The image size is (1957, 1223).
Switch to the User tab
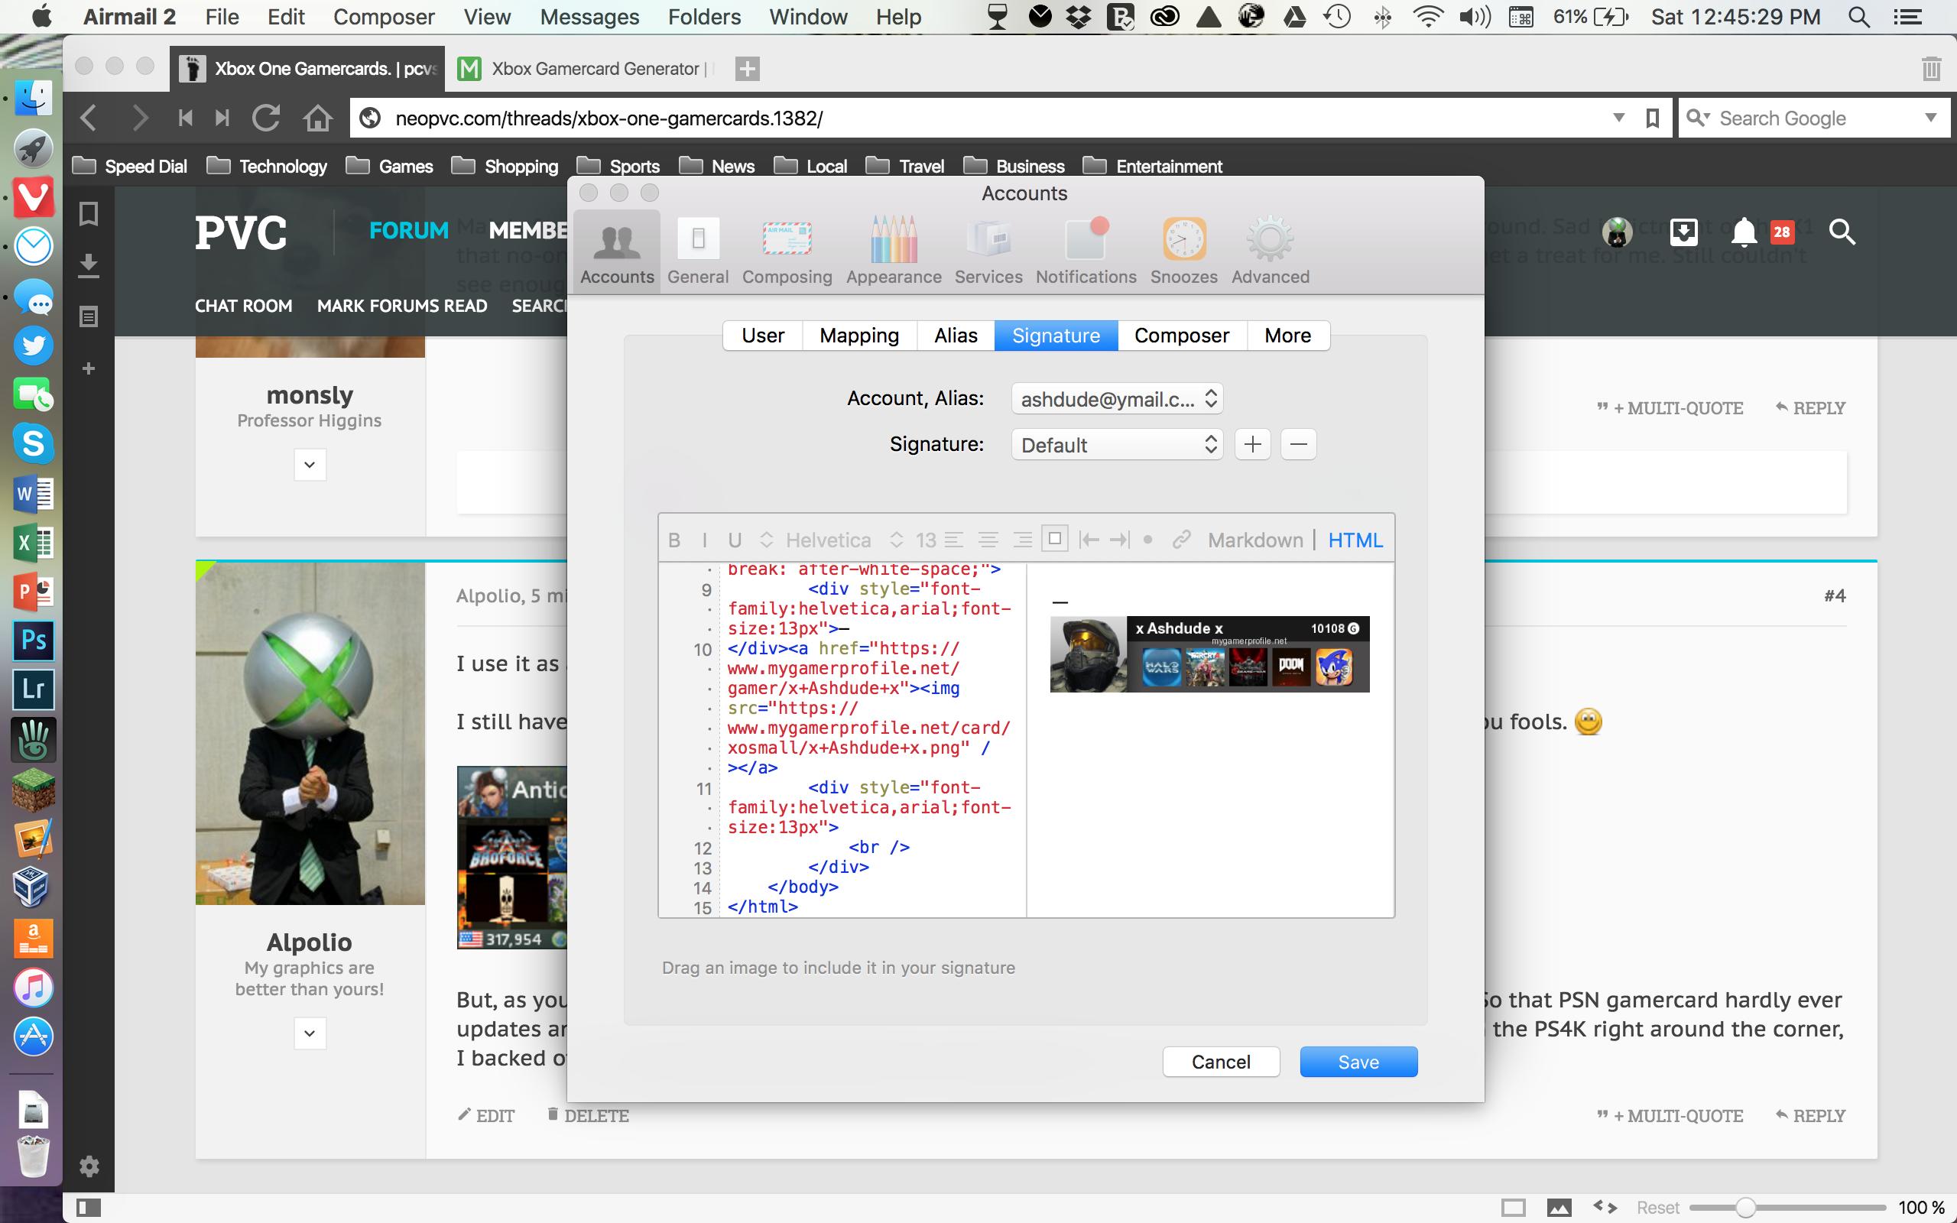pos(763,336)
